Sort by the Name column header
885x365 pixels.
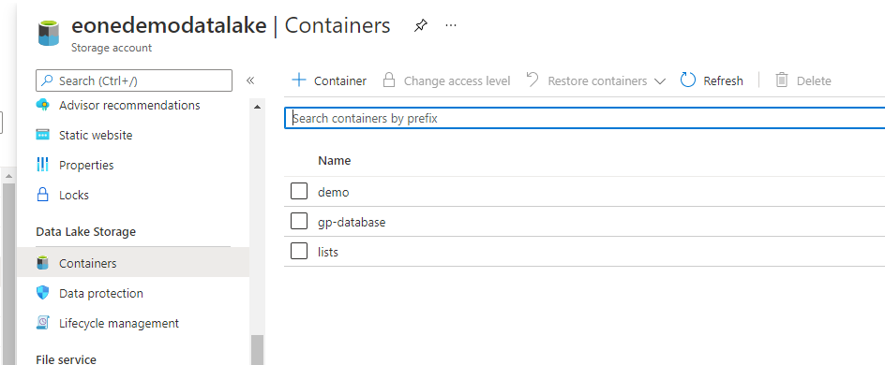pyautogui.click(x=334, y=161)
